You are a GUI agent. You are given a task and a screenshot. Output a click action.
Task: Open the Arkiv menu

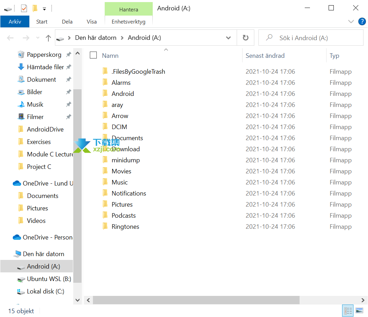[x=15, y=21]
